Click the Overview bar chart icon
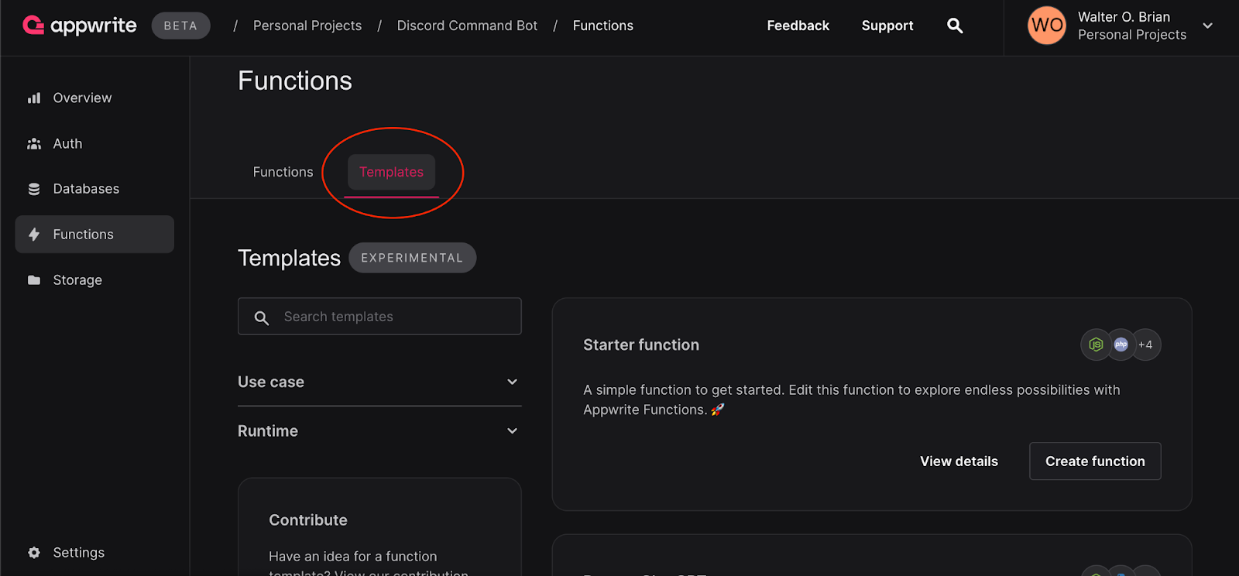 tap(34, 98)
